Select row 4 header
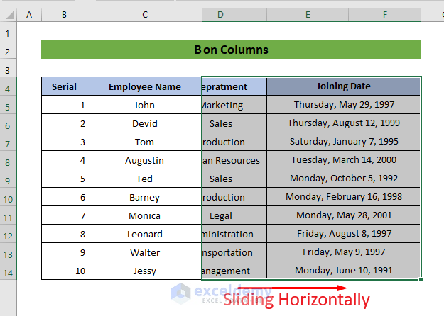Screen dimensions: 444x316 coord(9,88)
